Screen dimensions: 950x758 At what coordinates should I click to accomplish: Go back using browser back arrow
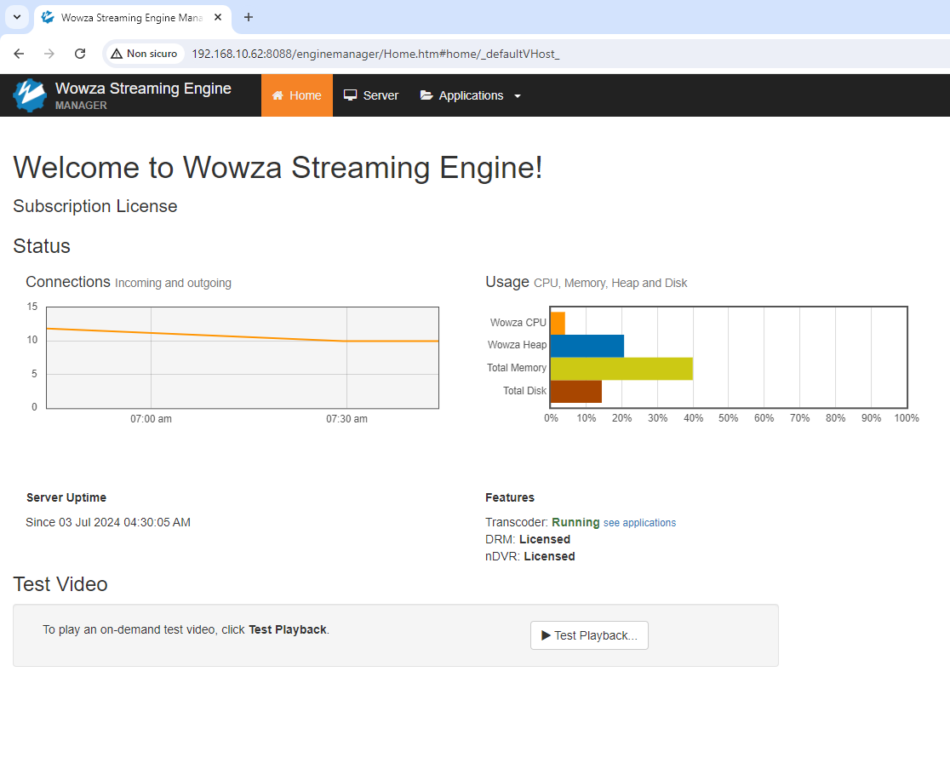(19, 54)
